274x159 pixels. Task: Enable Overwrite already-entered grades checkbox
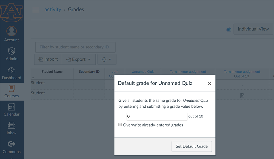tap(120, 125)
